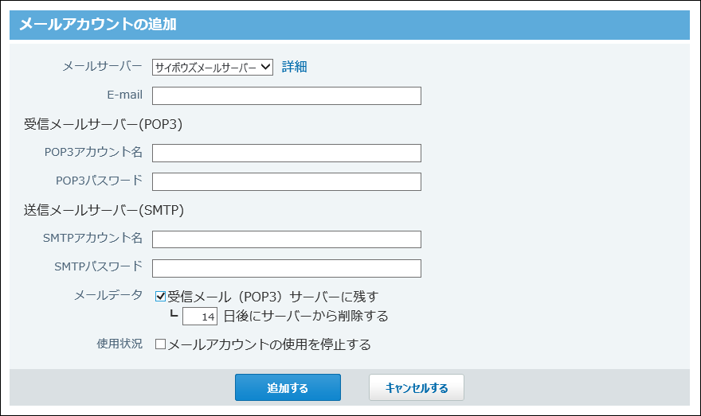The image size is (701, 416).
Task: Click the 受信メールサーバー(POP3) section heading
Action: [x=103, y=124]
